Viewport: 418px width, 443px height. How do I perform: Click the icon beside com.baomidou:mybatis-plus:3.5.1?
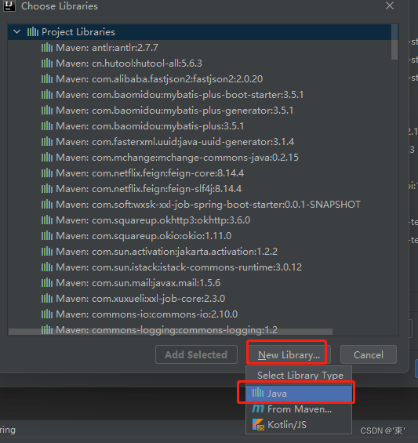point(47,126)
